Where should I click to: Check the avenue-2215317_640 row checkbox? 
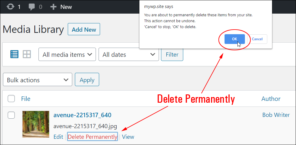[11, 115]
